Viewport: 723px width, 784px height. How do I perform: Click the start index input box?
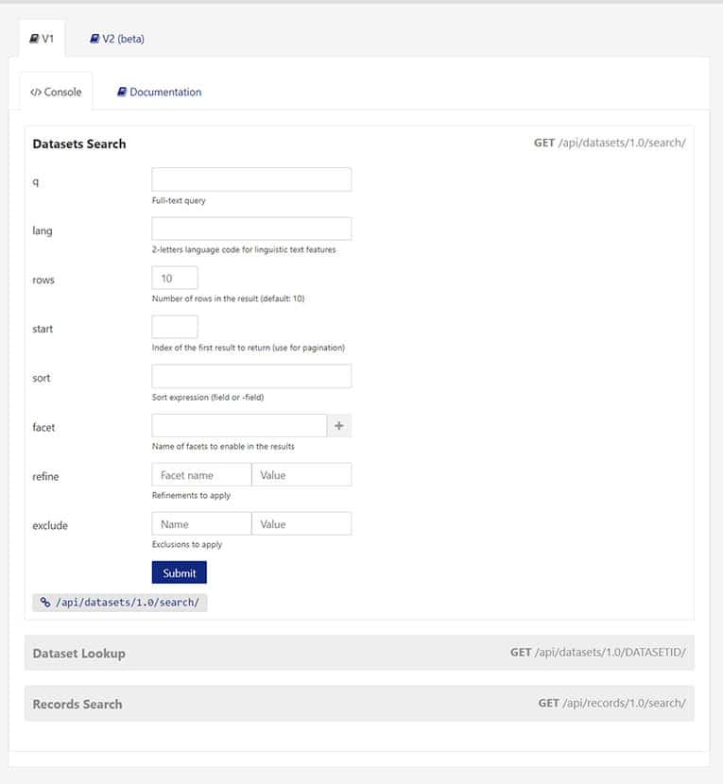click(175, 327)
